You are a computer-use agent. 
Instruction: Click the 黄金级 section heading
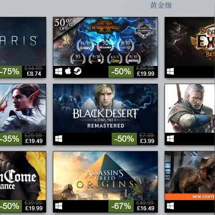[161, 6]
